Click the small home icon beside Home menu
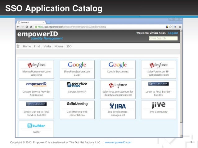Viewport: 198px width, 148px height. (x=18, y=46)
